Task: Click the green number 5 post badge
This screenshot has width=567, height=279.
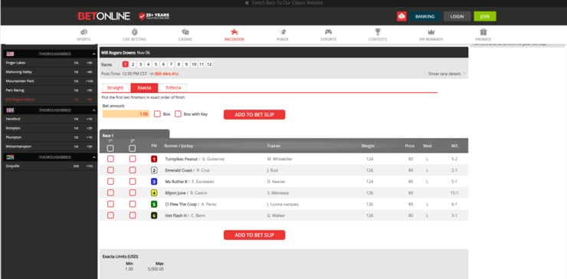Action: tap(154, 204)
